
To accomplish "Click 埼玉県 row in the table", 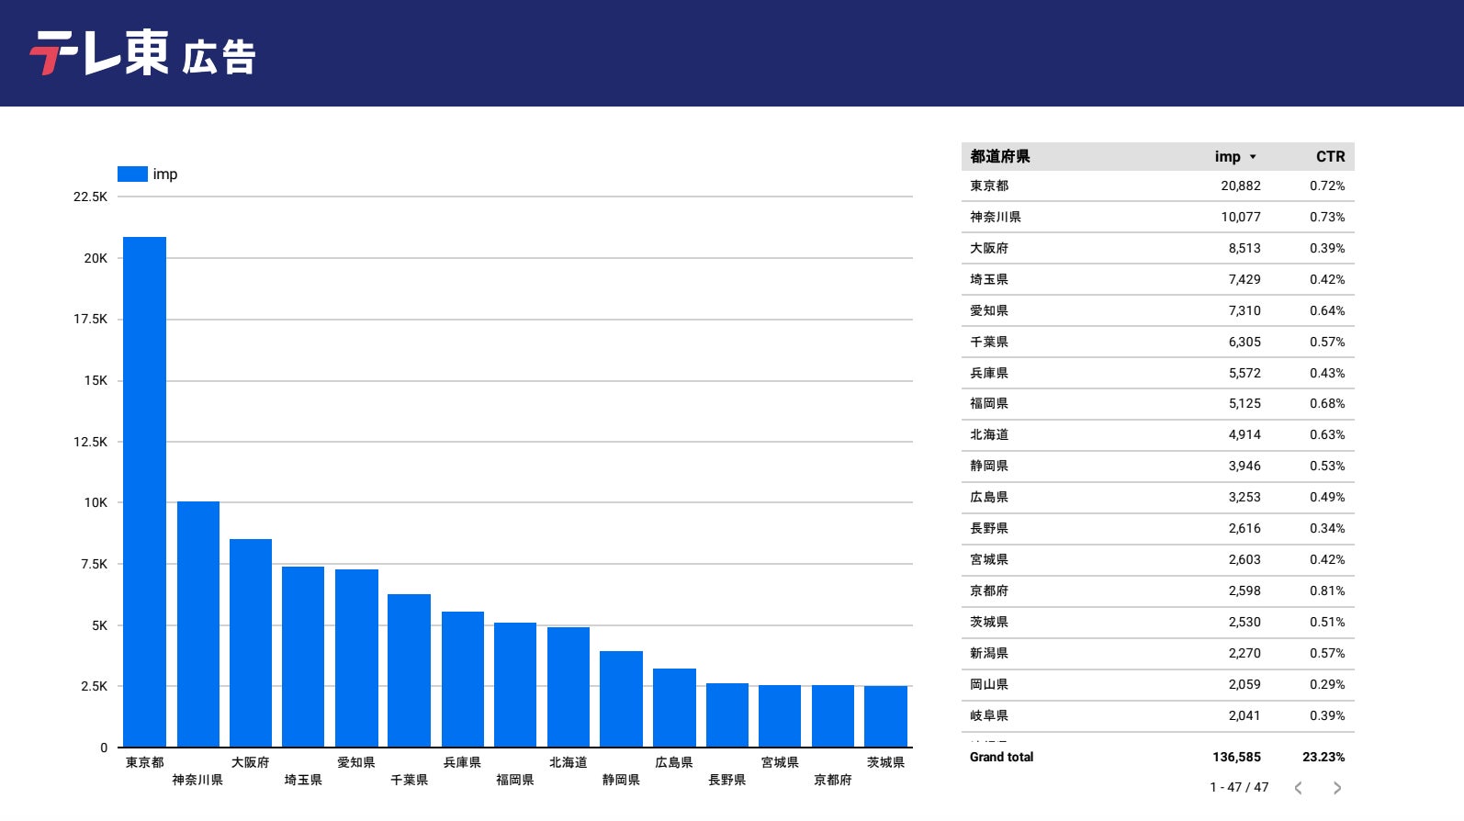I will tap(1157, 279).
